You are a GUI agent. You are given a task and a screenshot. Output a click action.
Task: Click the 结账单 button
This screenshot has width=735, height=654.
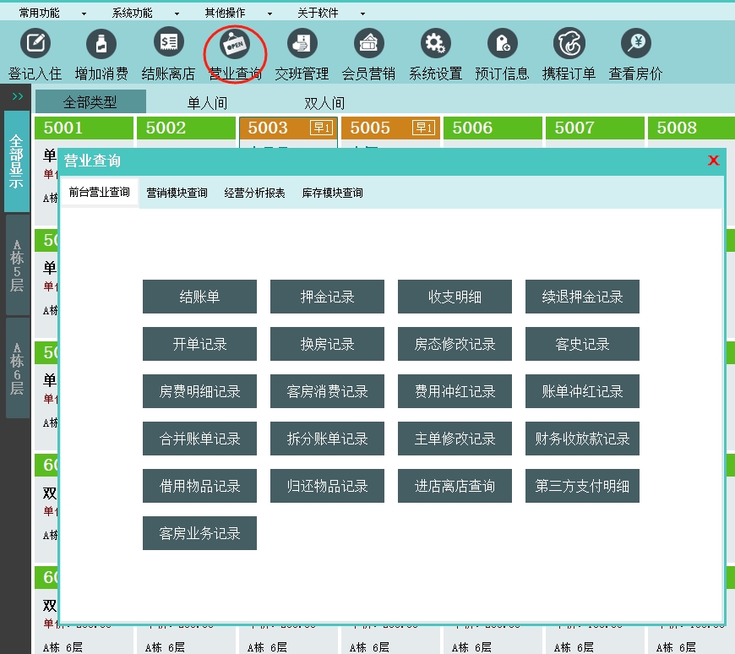click(x=199, y=297)
